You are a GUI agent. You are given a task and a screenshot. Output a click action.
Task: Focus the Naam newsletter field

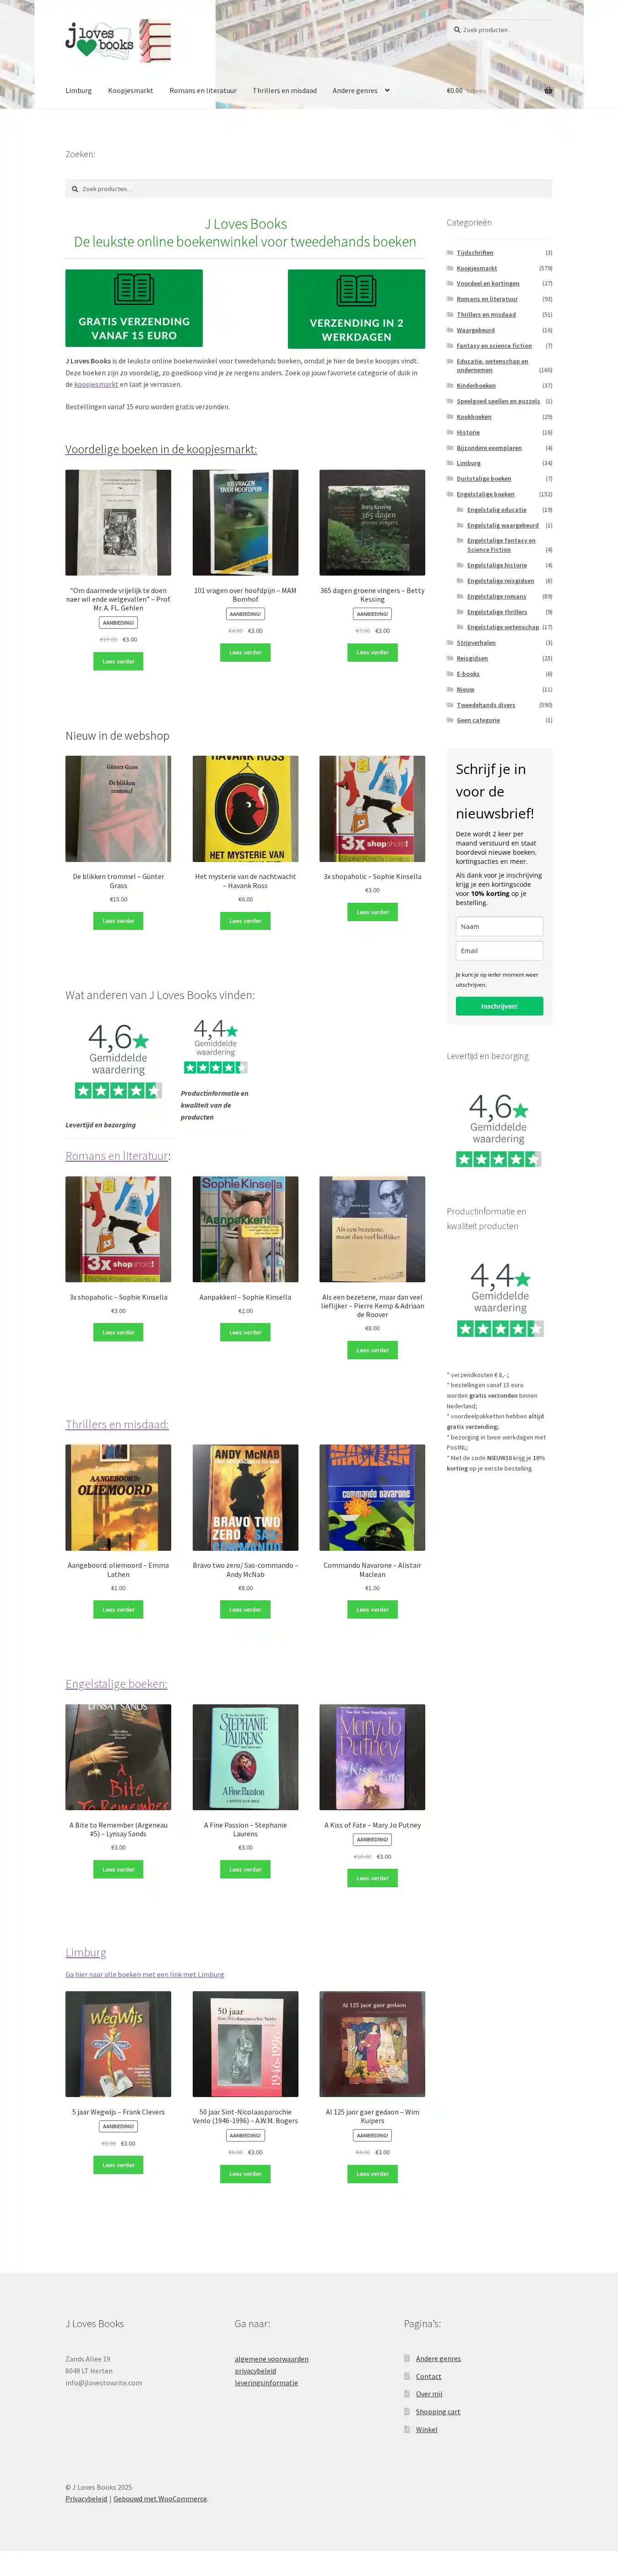[x=499, y=926]
